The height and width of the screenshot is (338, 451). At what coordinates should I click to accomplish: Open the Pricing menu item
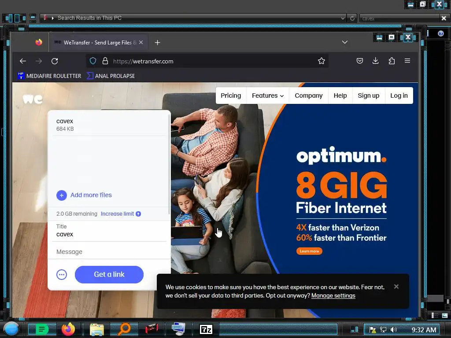(x=231, y=96)
